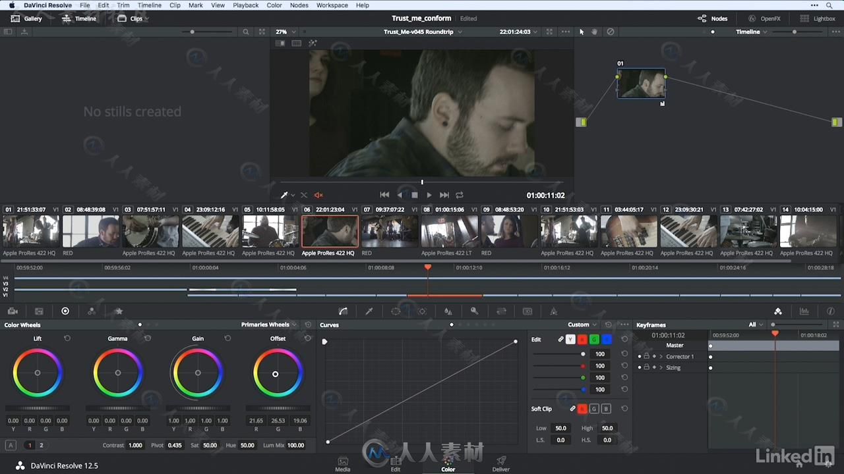Open the Curves palette icon
The width and height of the screenshot is (844, 474).
point(343,311)
